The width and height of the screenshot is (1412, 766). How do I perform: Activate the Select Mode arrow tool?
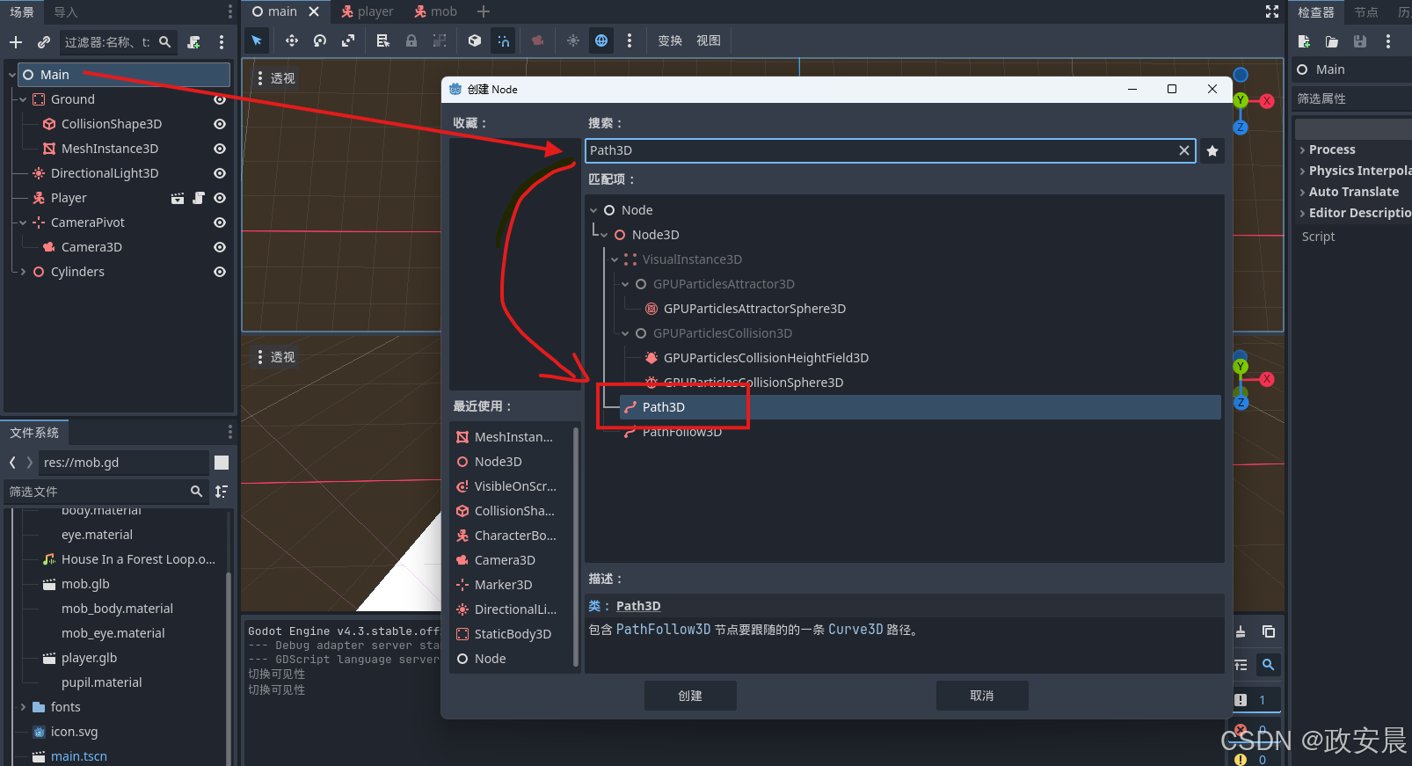tap(257, 40)
